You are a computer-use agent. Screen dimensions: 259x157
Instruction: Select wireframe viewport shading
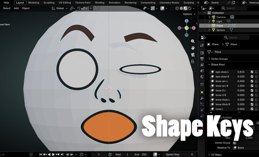(x=177, y=8)
